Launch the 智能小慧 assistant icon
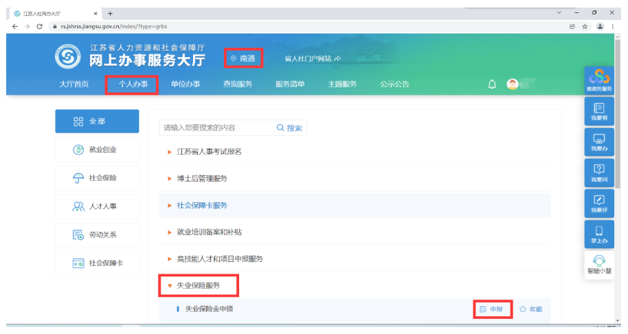Image resolution: width=628 pixels, height=334 pixels. (598, 265)
